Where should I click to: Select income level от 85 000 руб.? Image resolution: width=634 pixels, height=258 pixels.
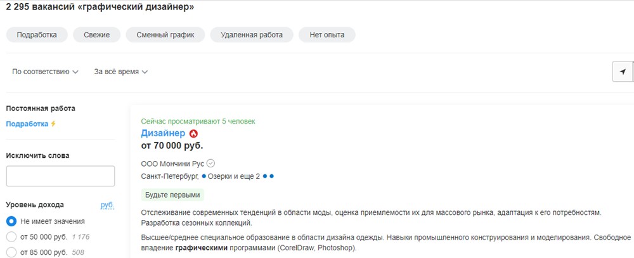[11, 252]
